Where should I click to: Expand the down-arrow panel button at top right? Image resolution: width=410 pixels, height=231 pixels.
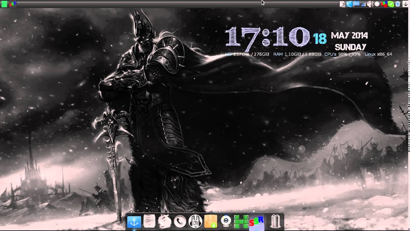click(x=405, y=4)
